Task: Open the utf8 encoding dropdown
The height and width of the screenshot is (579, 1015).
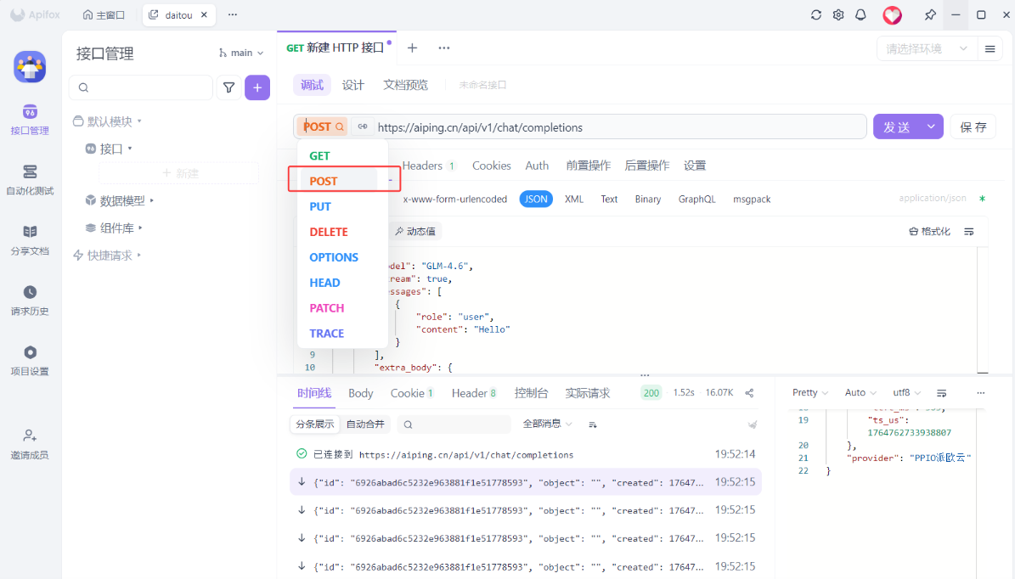Action: (906, 393)
